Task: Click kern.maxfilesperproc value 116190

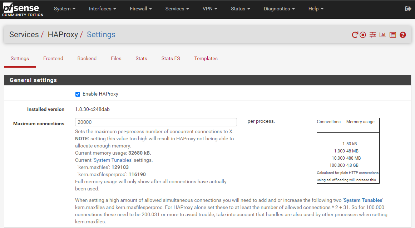Action: [137, 174]
